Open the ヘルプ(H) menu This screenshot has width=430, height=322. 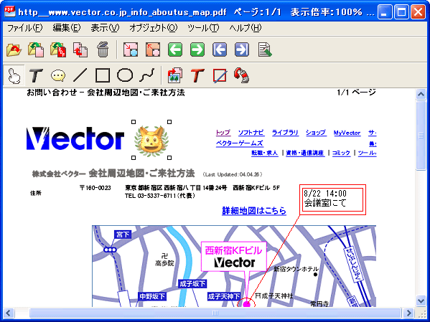coord(246,28)
